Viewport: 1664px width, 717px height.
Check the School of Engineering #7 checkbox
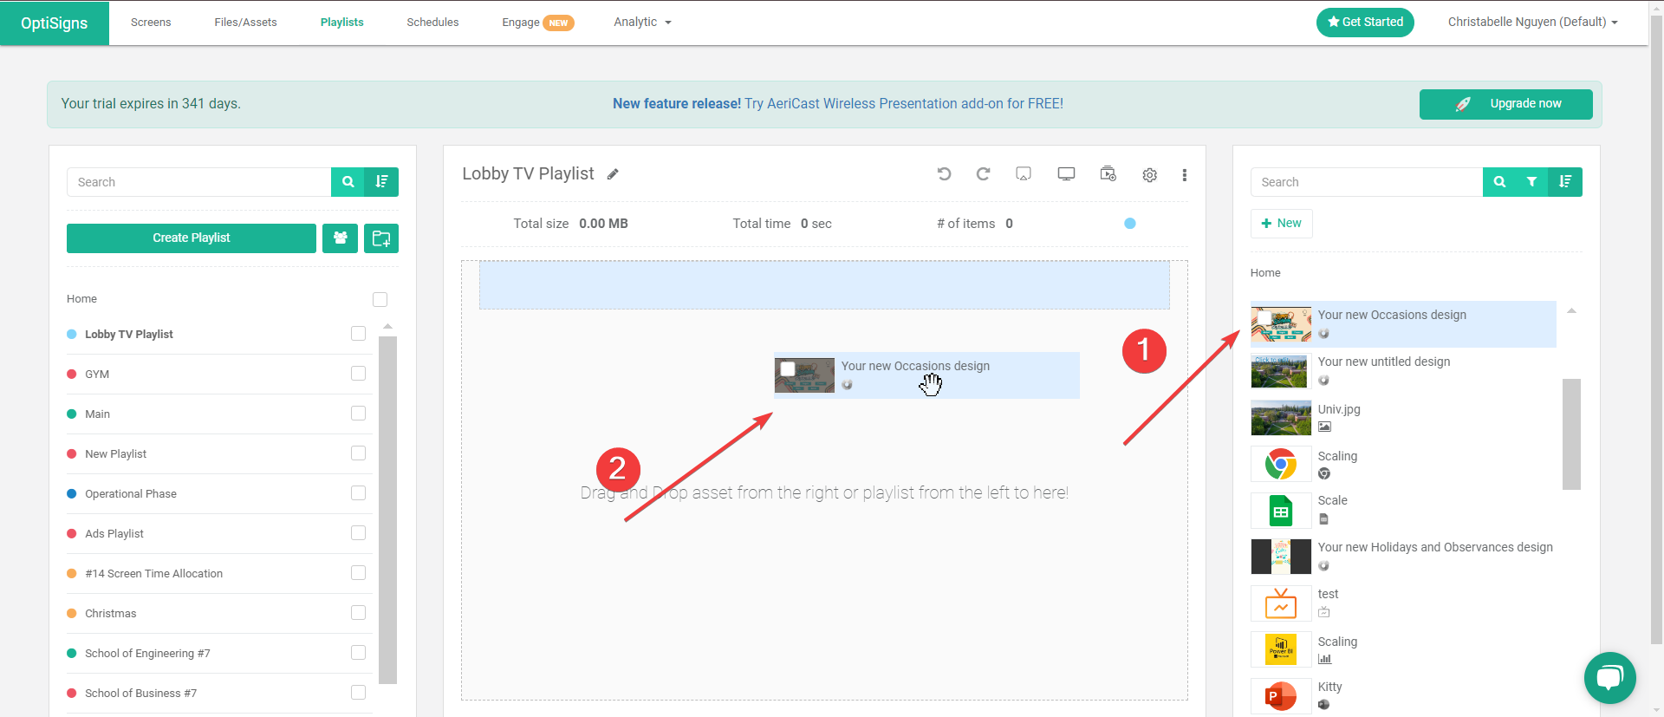click(358, 653)
